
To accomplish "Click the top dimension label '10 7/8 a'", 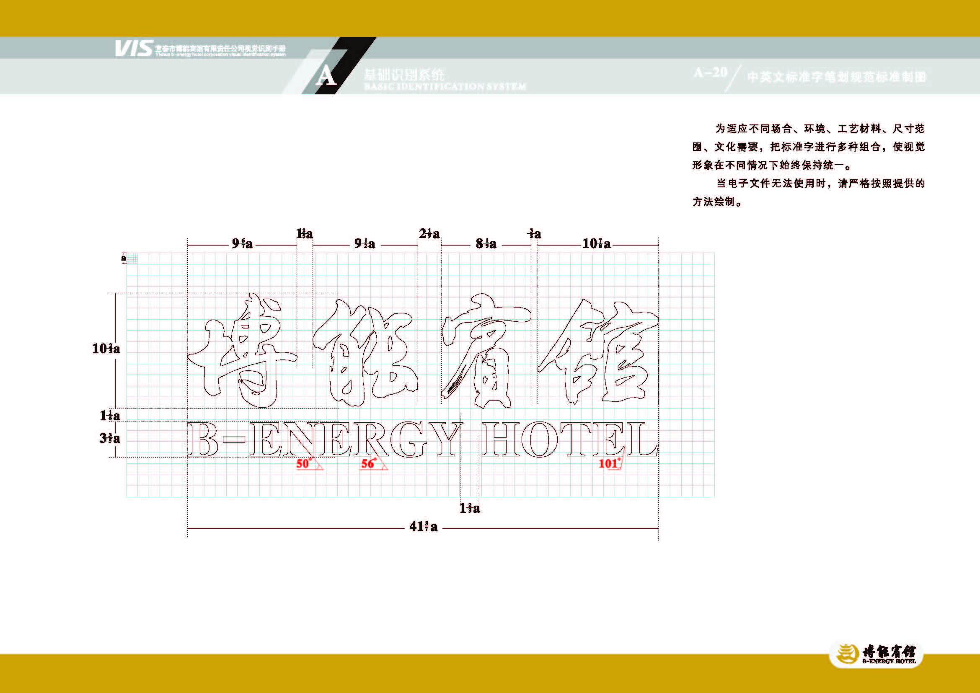I will 596,244.
